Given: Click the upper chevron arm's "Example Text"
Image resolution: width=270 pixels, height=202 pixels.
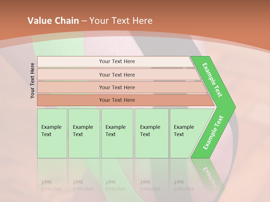Looking at the screenshot, I should pyautogui.click(x=212, y=80).
